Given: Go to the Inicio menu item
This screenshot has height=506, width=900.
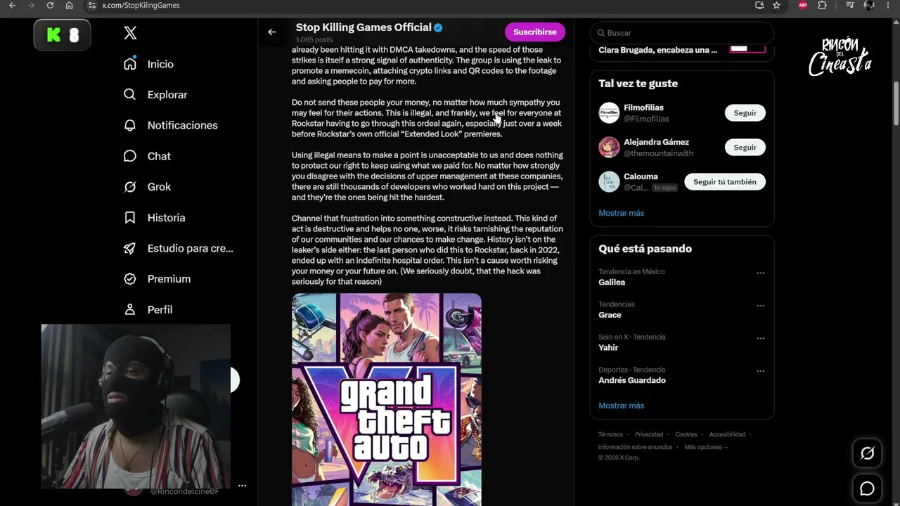Looking at the screenshot, I should (160, 64).
